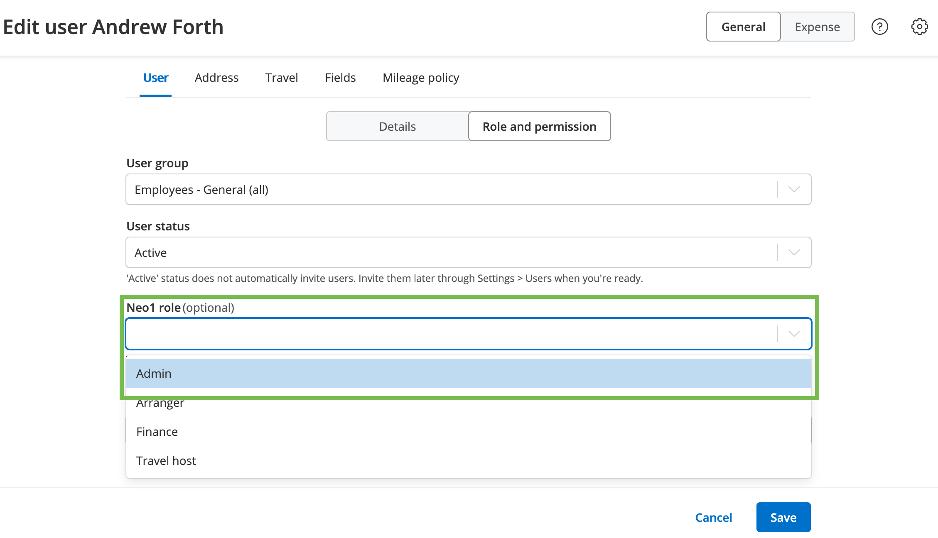Open the Mileage policy tab

coord(421,78)
